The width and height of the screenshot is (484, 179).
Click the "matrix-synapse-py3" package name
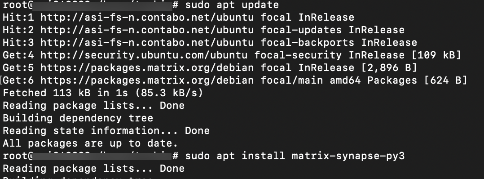coord(348,156)
